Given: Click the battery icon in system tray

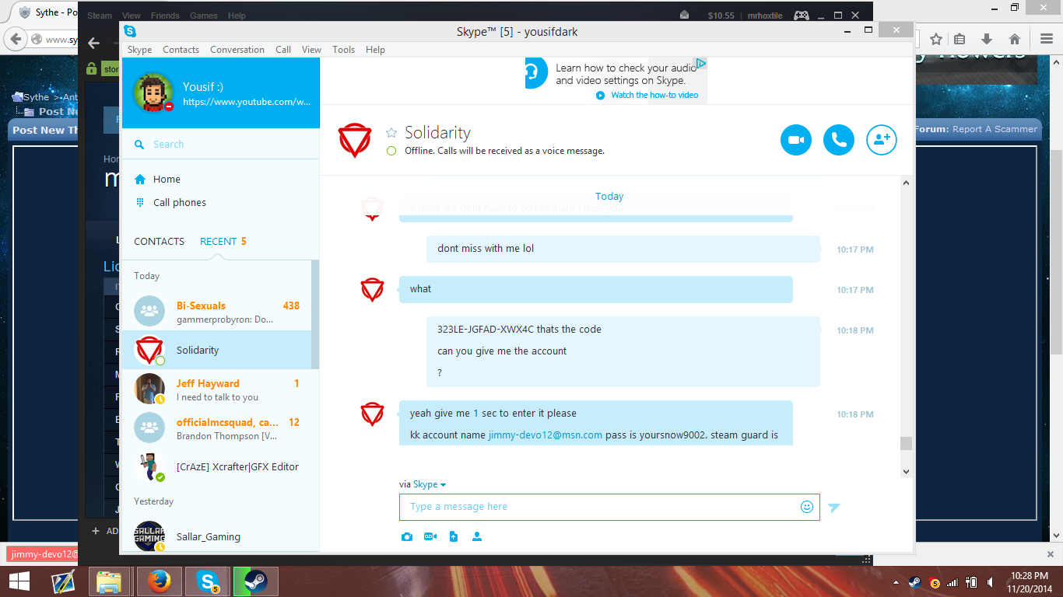Looking at the screenshot, I should pyautogui.click(x=971, y=582).
